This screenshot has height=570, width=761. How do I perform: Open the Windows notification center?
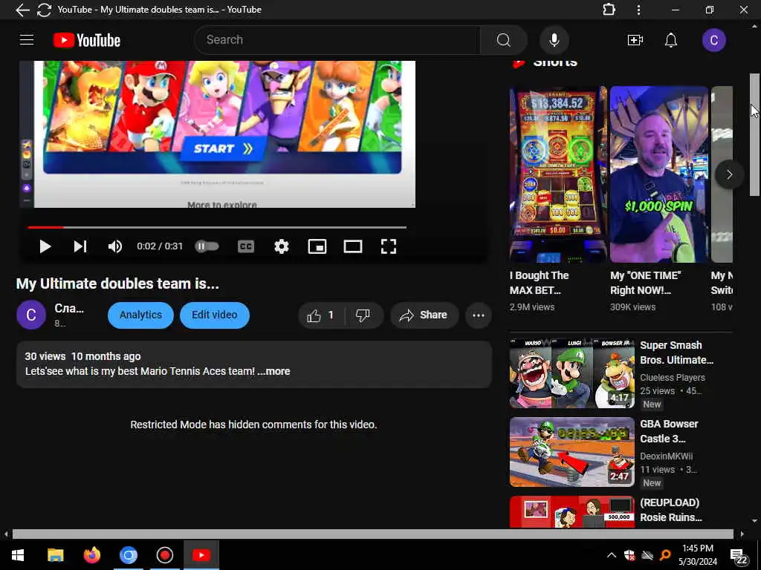(739, 556)
